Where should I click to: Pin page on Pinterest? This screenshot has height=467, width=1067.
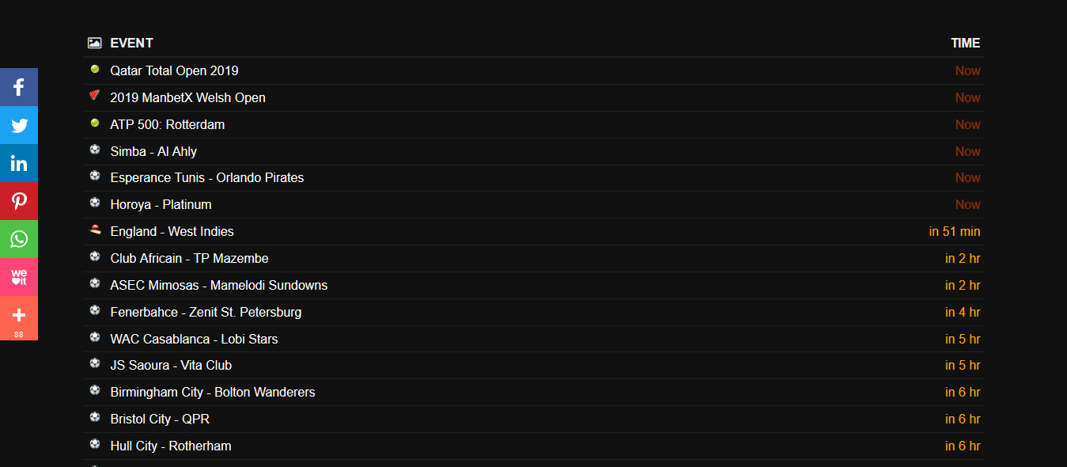pyautogui.click(x=19, y=201)
